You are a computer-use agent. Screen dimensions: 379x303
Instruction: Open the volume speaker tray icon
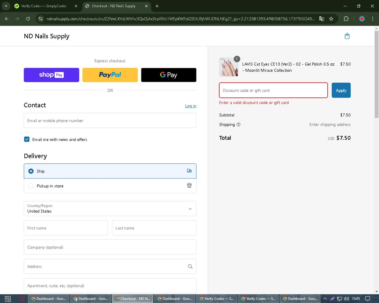pyautogui.click(x=346, y=299)
